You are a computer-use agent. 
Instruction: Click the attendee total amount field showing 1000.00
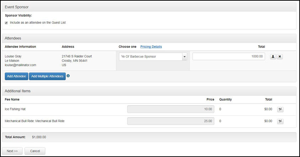(229, 56)
